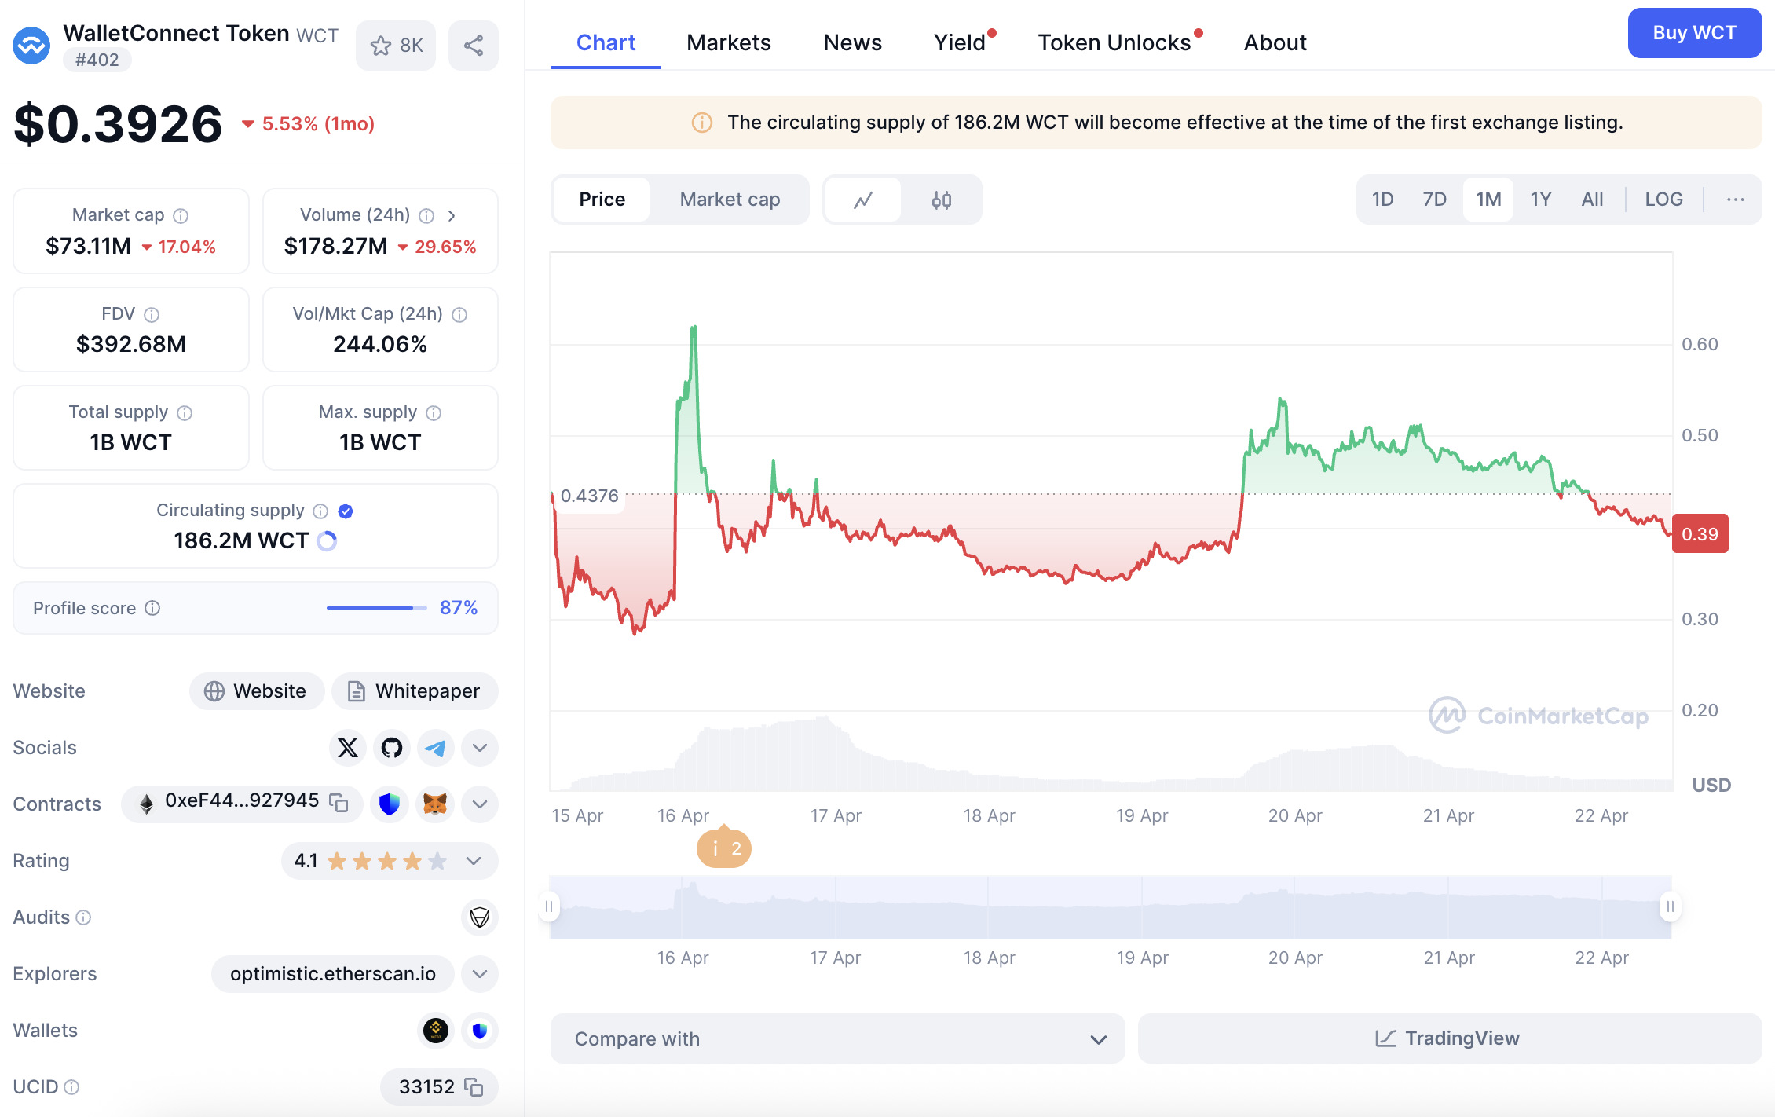Switch to candlestick chart view icon
The height and width of the screenshot is (1117, 1775).
pos(941,200)
